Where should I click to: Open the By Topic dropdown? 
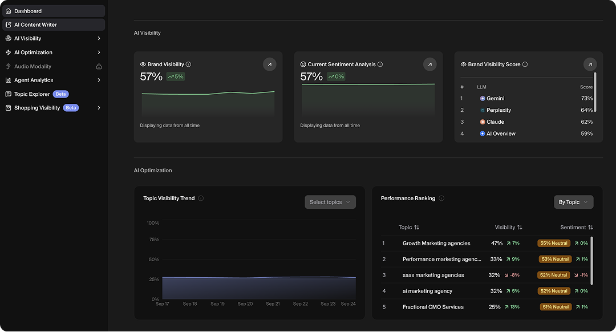pos(573,201)
